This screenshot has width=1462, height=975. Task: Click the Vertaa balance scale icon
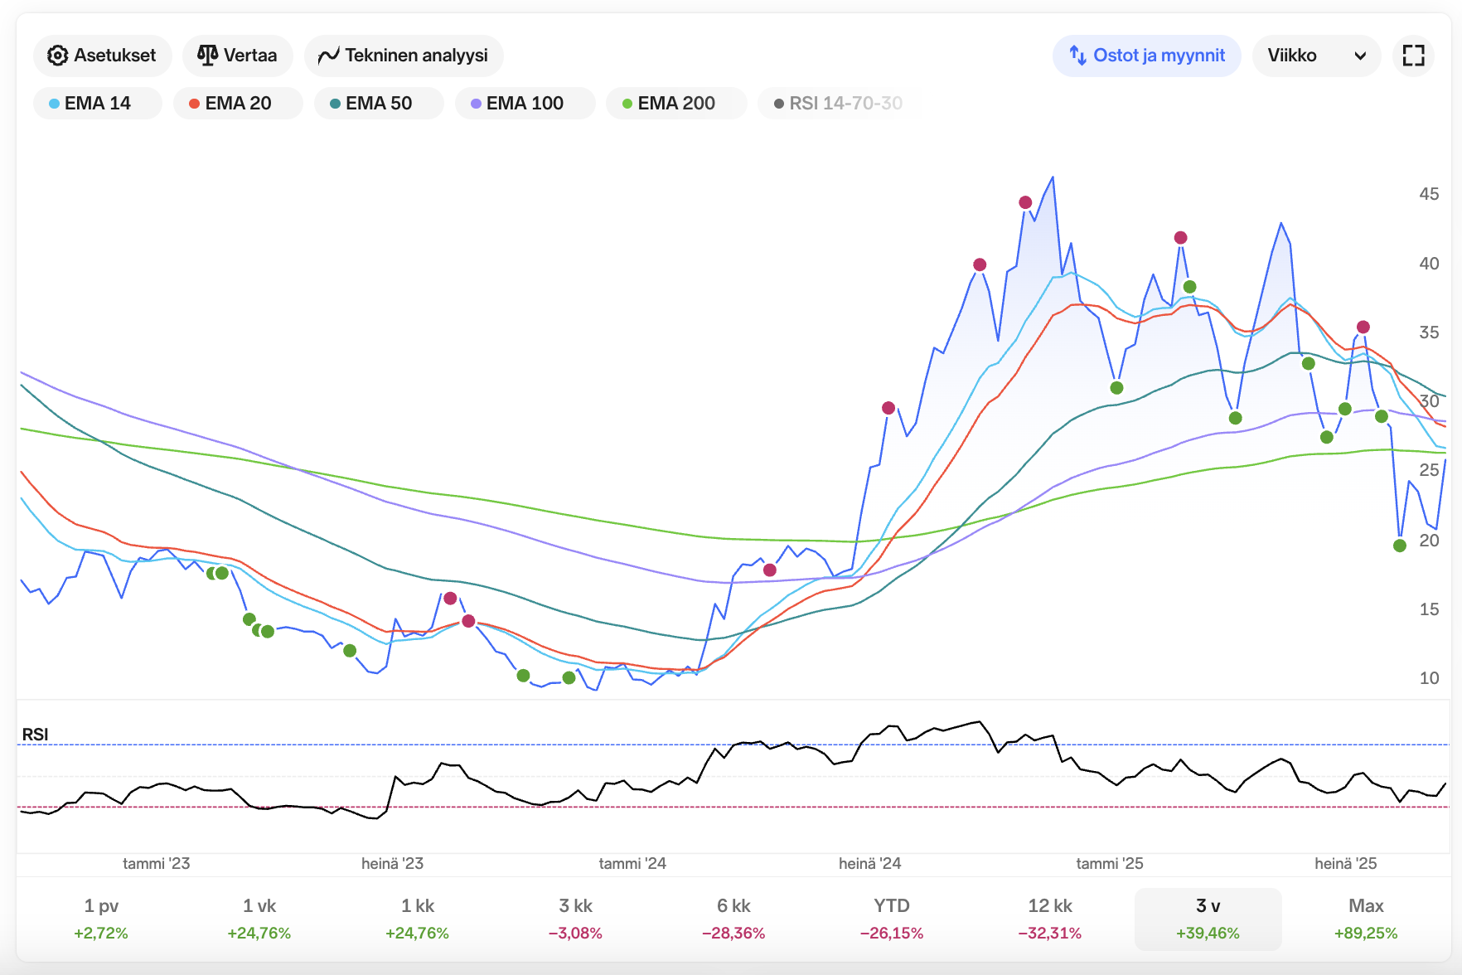(x=207, y=56)
